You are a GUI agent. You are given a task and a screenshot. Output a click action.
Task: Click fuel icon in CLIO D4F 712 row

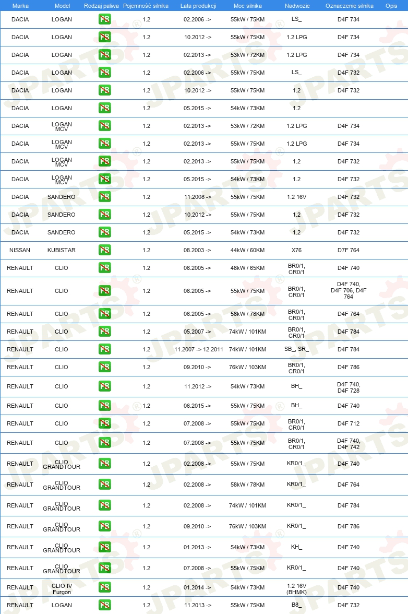(x=104, y=423)
